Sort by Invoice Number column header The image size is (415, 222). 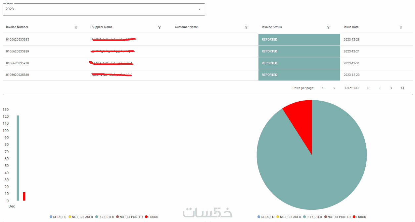pos(17,27)
